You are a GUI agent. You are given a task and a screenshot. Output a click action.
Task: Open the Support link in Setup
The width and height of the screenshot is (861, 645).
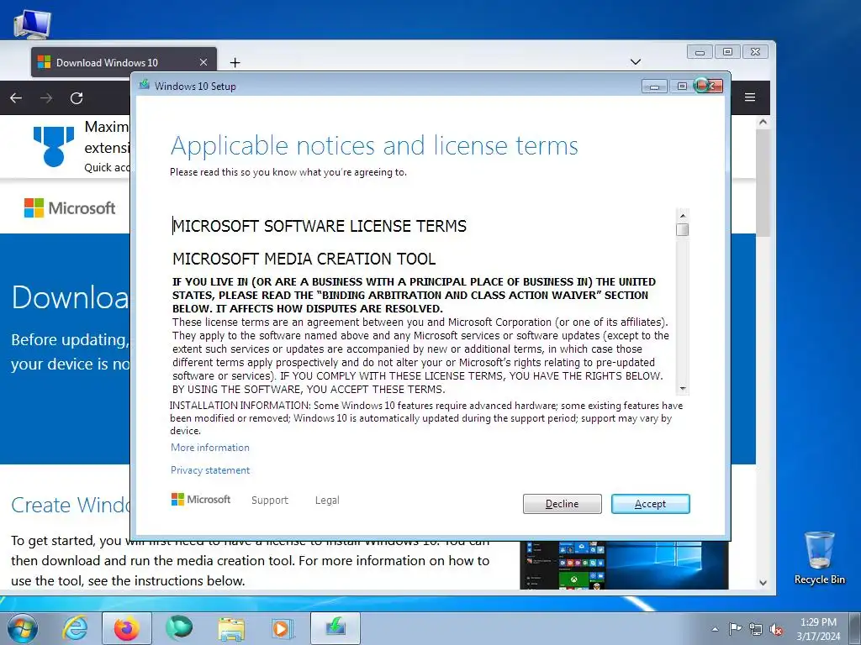tap(270, 501)
